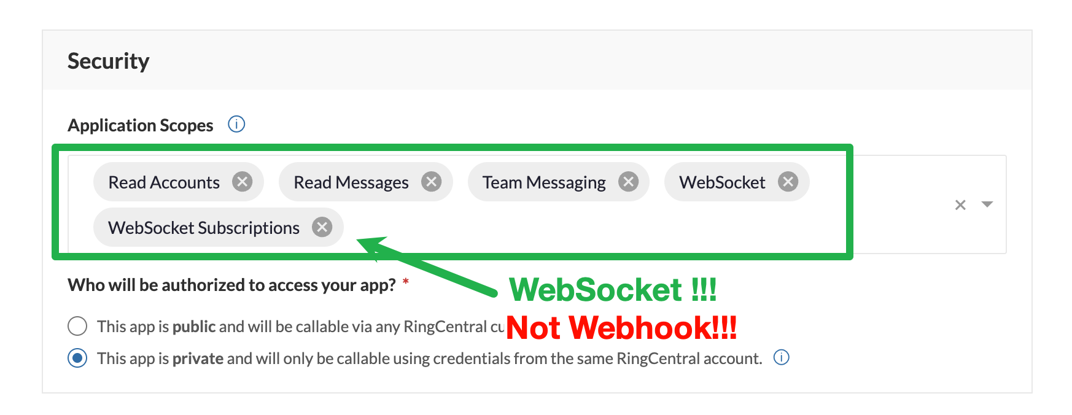Select the public app radio button

click(x=77, y=326)
